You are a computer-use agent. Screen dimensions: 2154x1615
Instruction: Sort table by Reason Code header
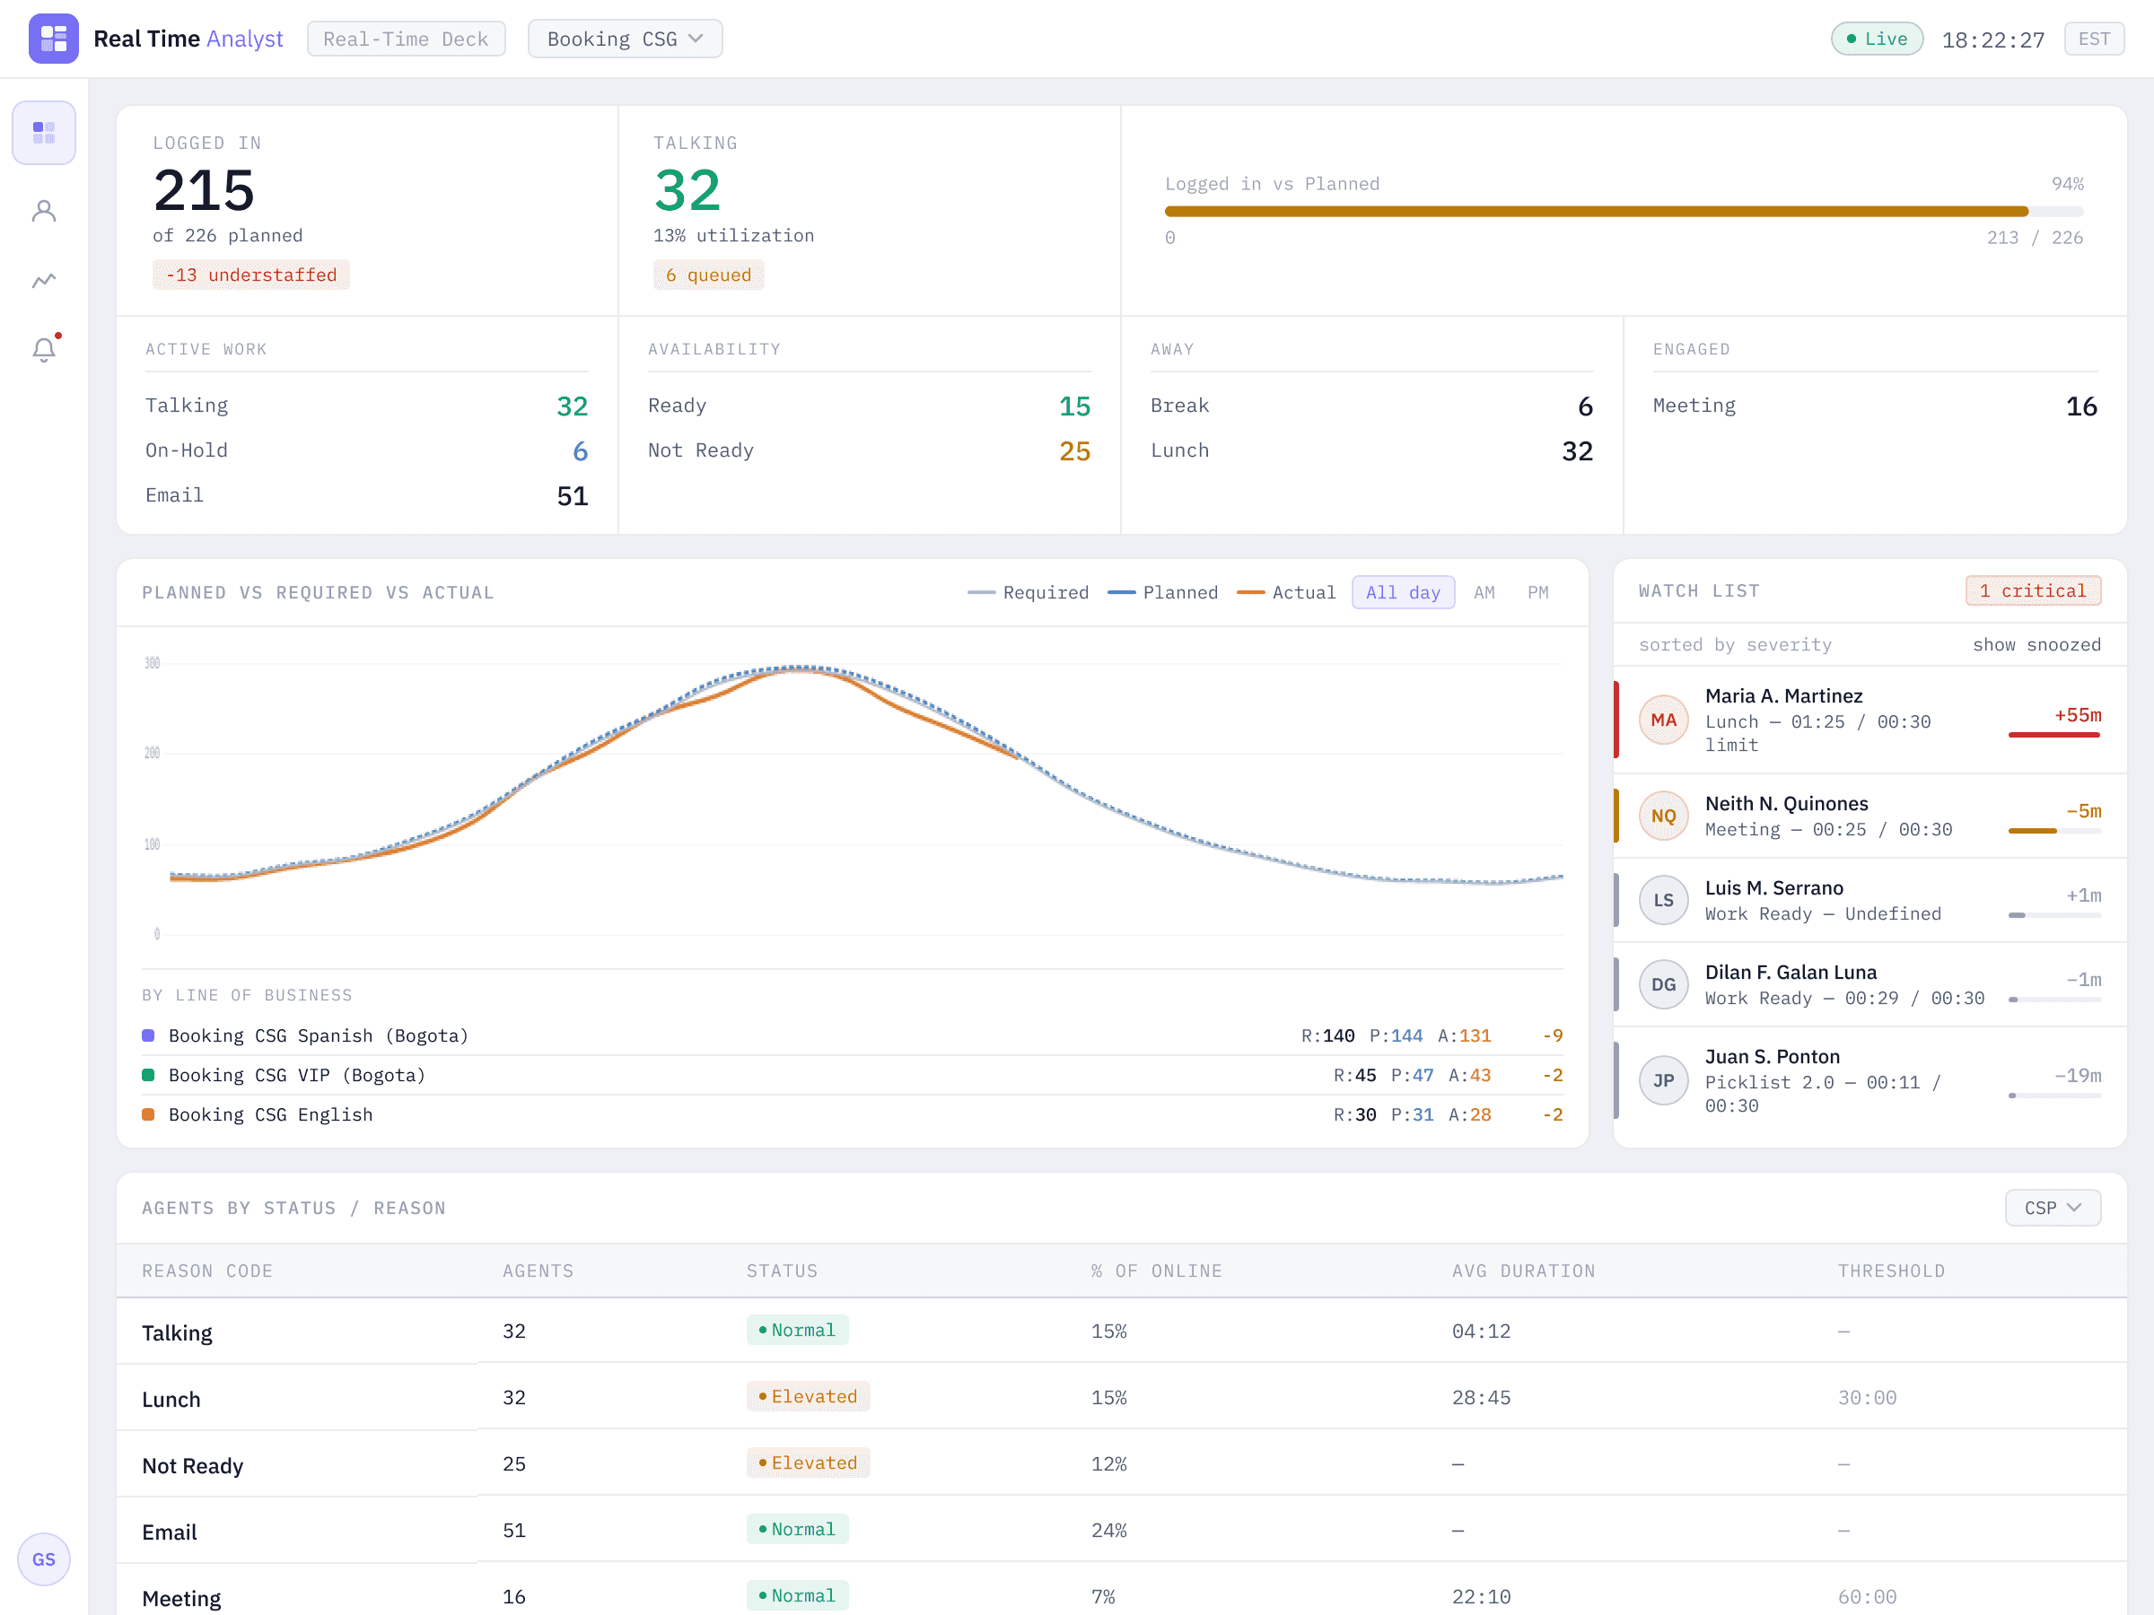point(206,1270)
